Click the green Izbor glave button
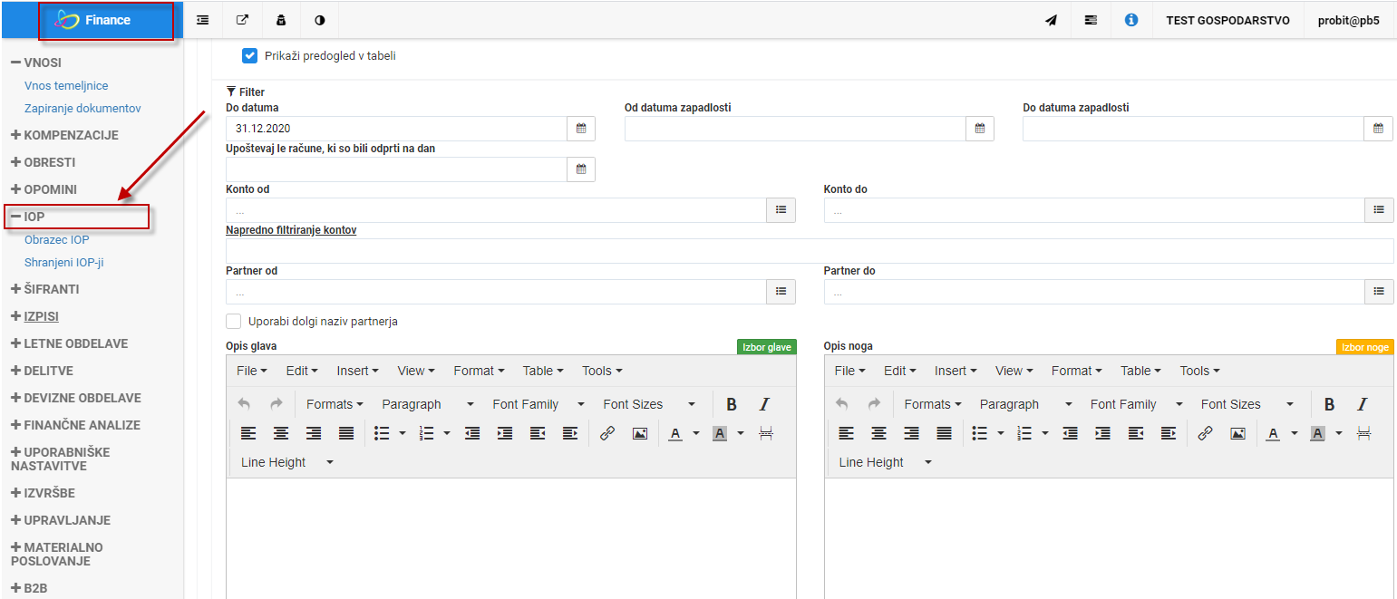This screenshot has width=1397, height=599. (x=766, y=347)
